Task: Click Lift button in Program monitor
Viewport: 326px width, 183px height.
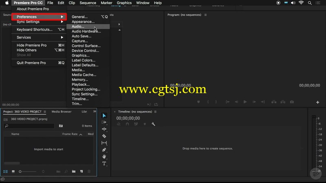Action: (x=274, y=102)
